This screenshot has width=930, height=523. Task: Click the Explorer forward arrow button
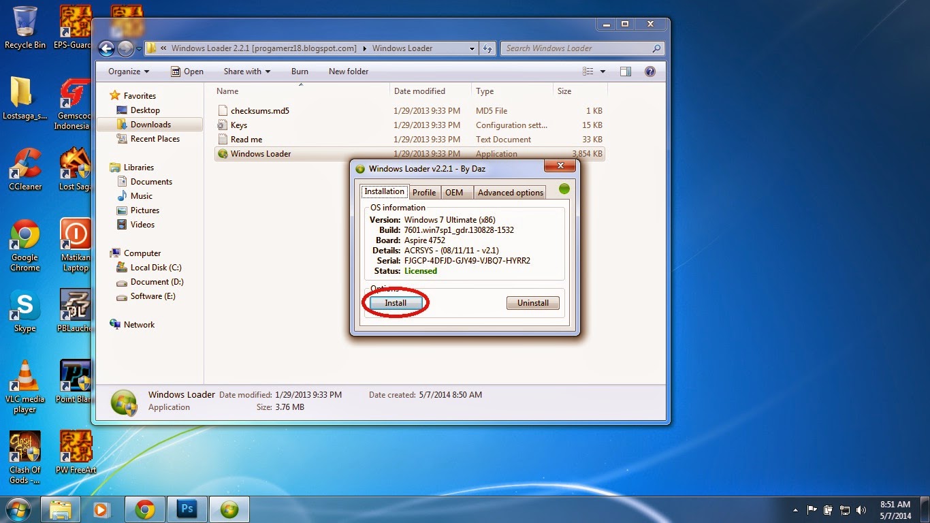(x=125, y=48)
